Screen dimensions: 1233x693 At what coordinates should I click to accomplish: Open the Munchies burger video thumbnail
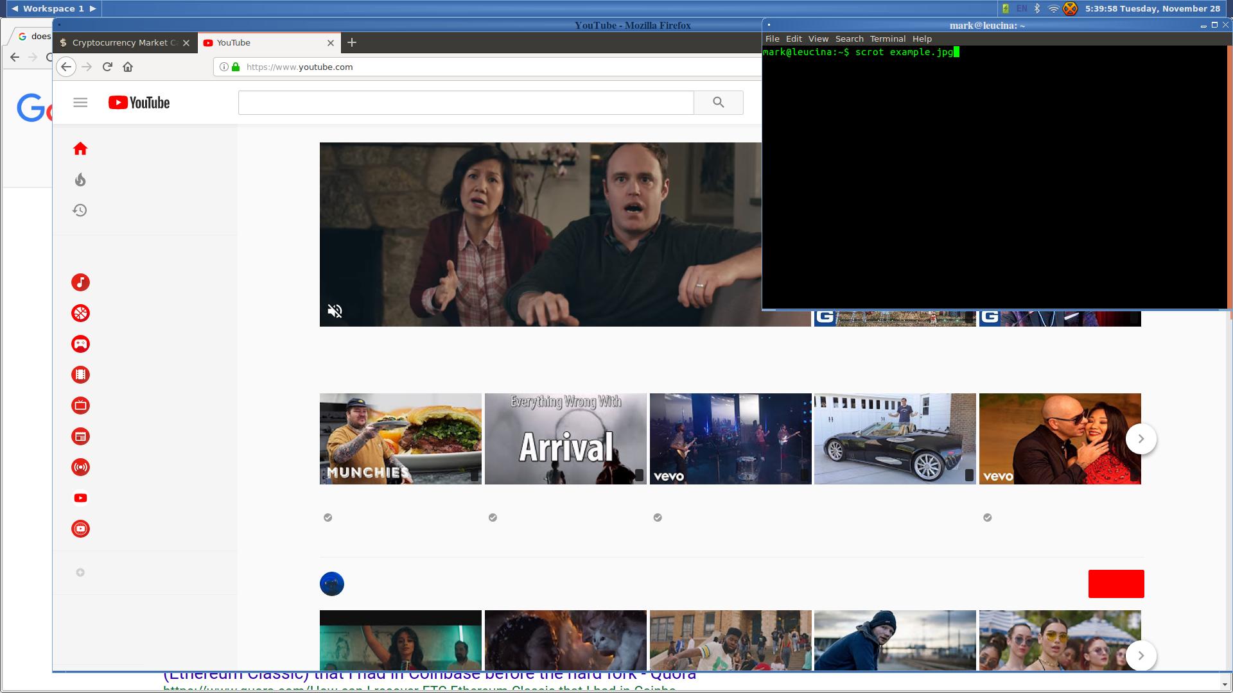coord(401,439)
